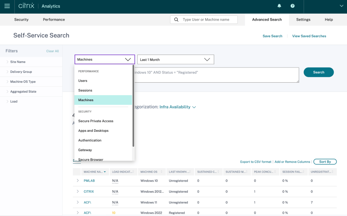
Task: Open the Settings tab
Action: click(x=303, y=20)
